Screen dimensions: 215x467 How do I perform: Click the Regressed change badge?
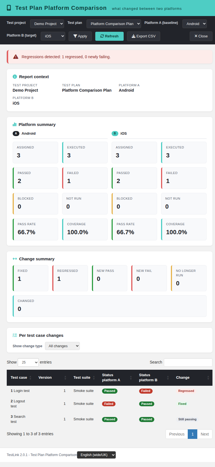pos(186,391)
